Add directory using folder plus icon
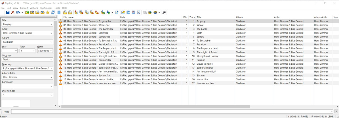339x118 pixels. pyautogui.click(x=32, y=12)
